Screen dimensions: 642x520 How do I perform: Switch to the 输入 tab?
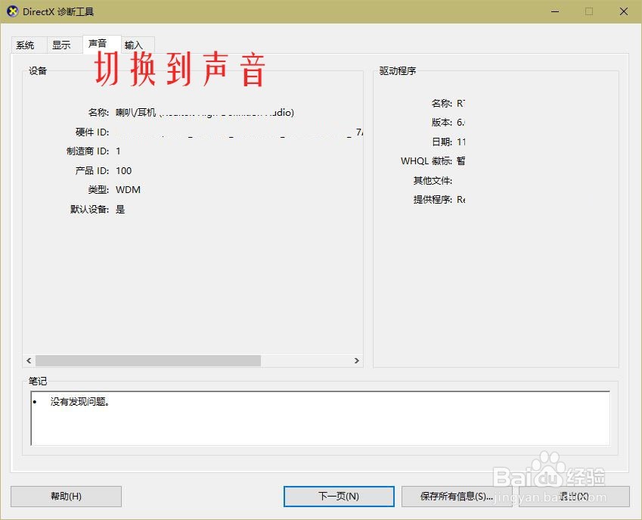point(136,45)
